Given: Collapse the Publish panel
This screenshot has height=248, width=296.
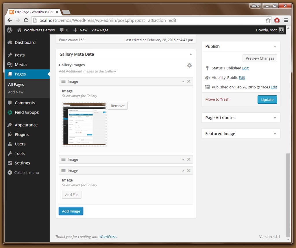Looking at the screenshot, I should tap(275, 46).
